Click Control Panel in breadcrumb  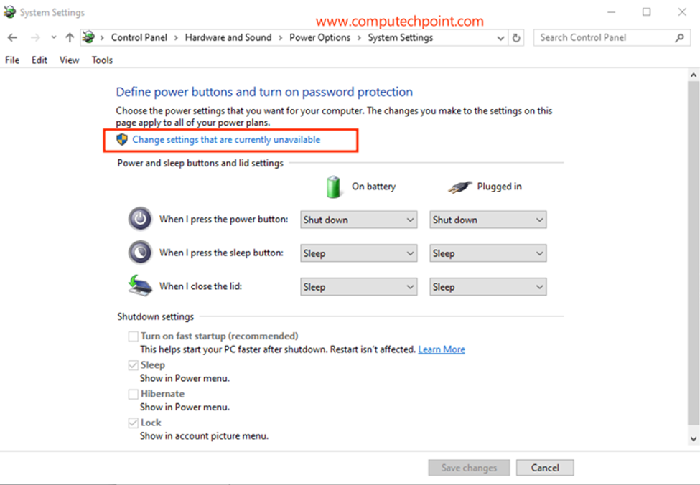pos(139,37)
